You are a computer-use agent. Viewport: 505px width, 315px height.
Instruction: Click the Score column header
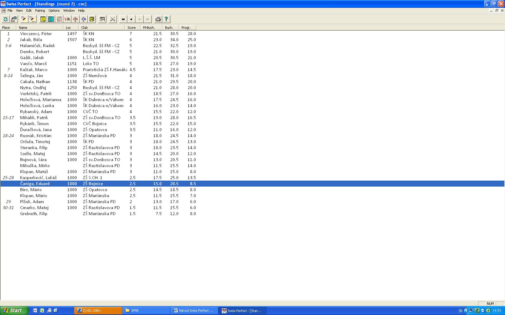click(132, 28)
